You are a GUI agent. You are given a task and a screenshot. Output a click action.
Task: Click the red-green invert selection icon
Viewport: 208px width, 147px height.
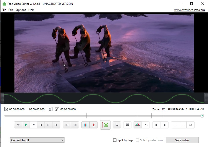(x=138, y=125)
